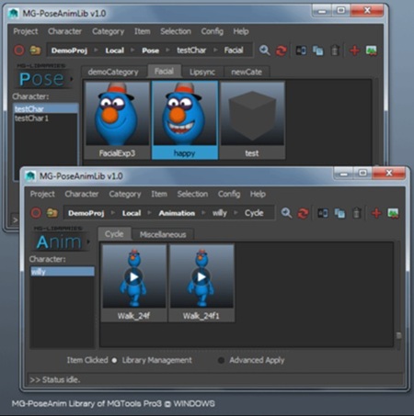
Task: Open Selection menu in Anim window
Action: pos(192,194)
